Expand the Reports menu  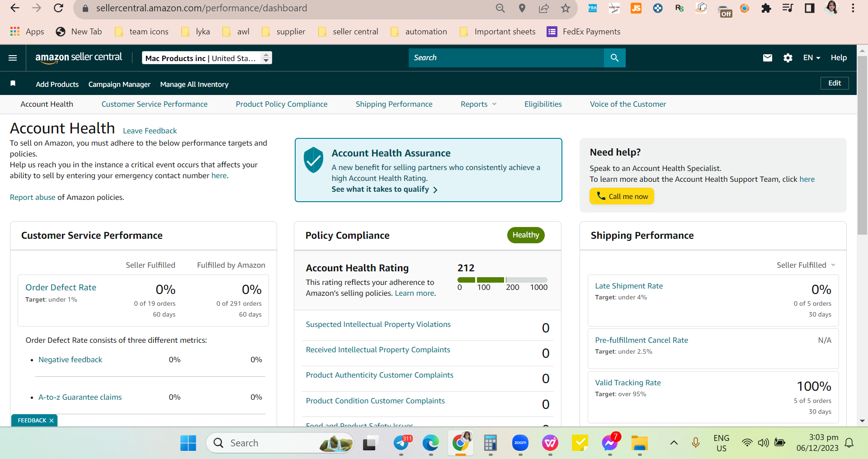pos(479,104)
